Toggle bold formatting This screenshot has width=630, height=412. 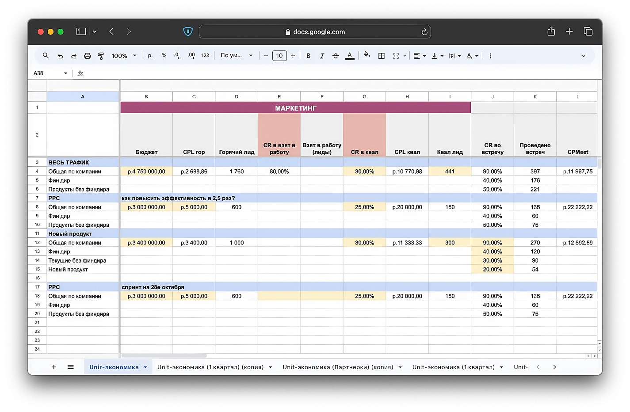pos(308,56)
